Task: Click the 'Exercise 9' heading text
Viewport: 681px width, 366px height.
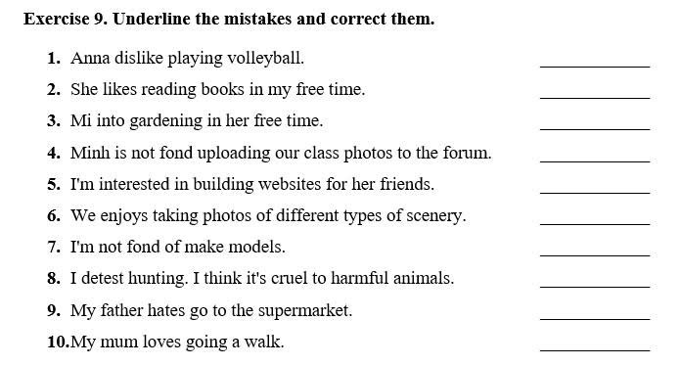Action: (x=66, y=20)
